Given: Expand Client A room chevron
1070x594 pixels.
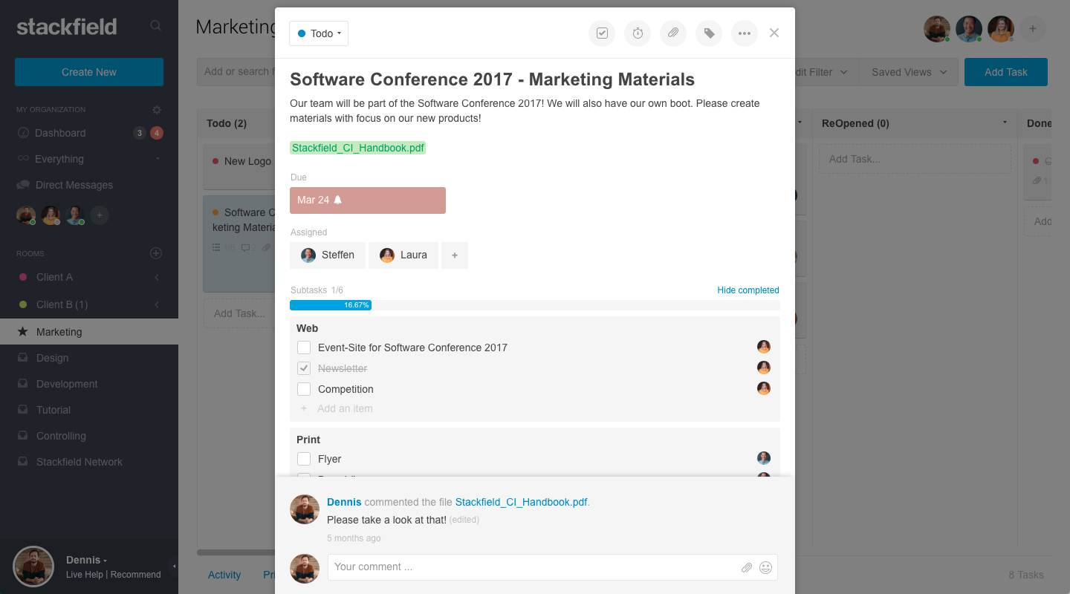Looking at the screenshot, I should 157,277.
